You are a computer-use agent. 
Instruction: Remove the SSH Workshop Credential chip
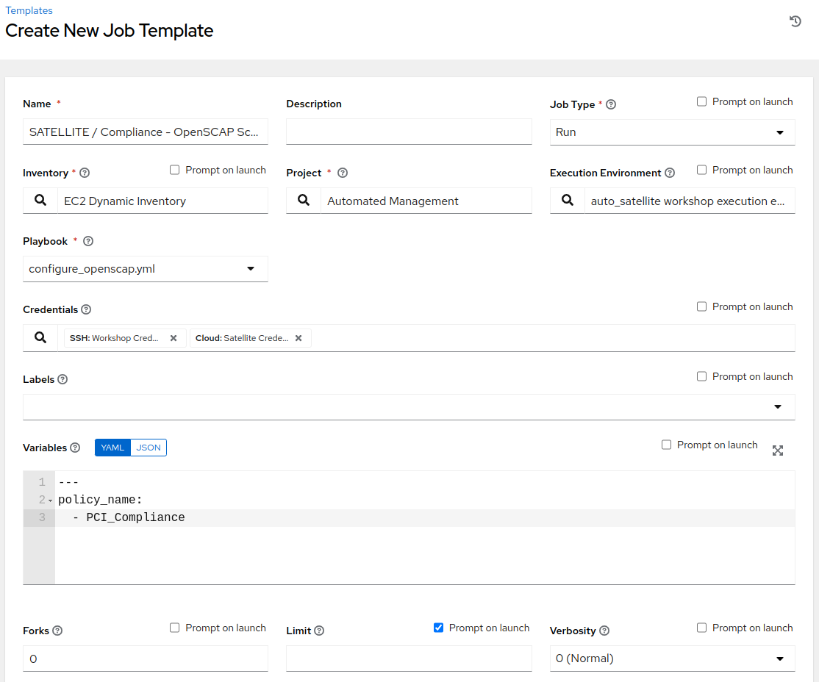174,338
